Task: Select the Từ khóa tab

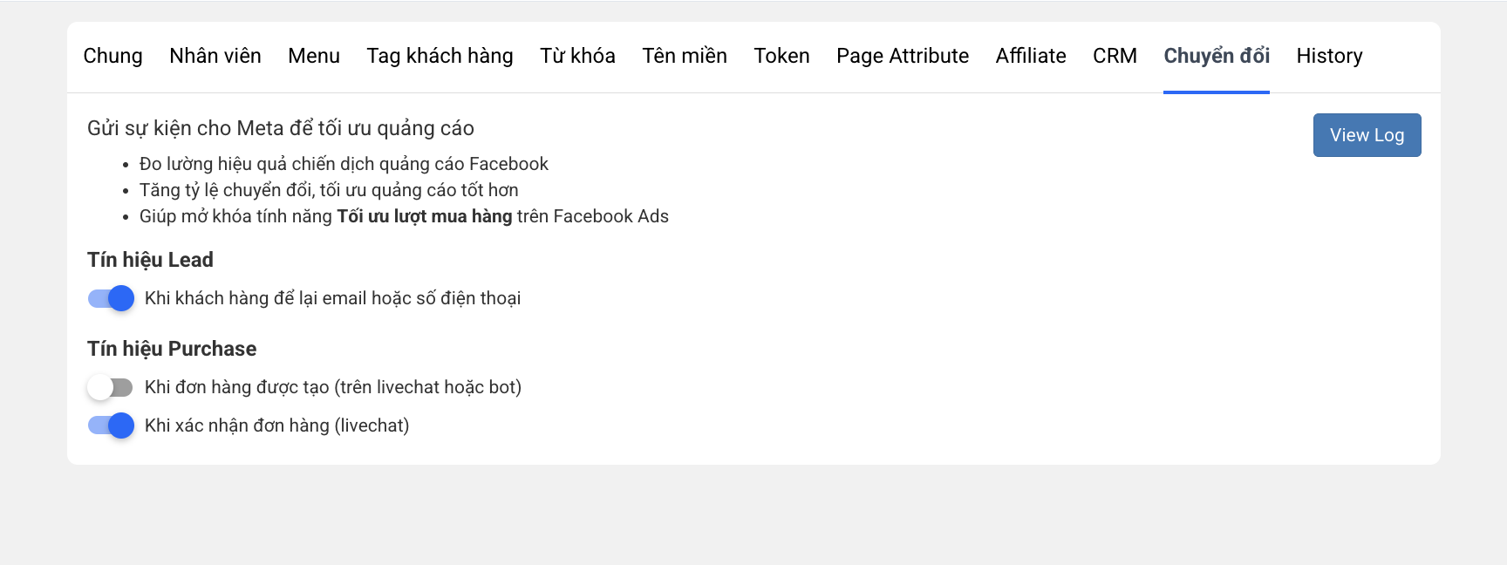Action: point(577,56)
